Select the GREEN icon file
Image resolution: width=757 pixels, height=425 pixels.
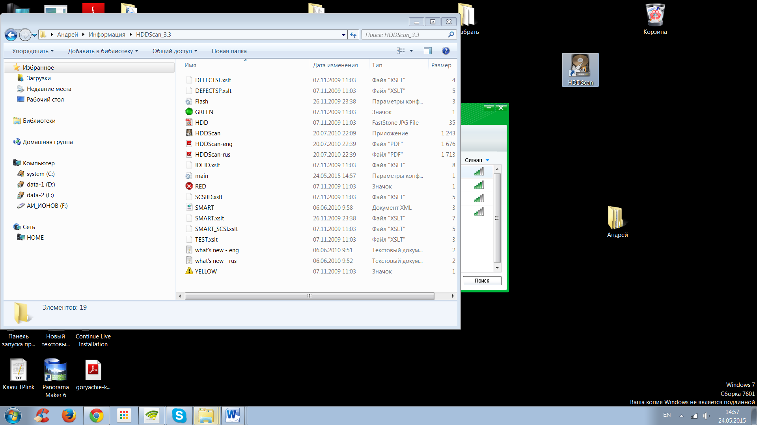click(189, 112)
